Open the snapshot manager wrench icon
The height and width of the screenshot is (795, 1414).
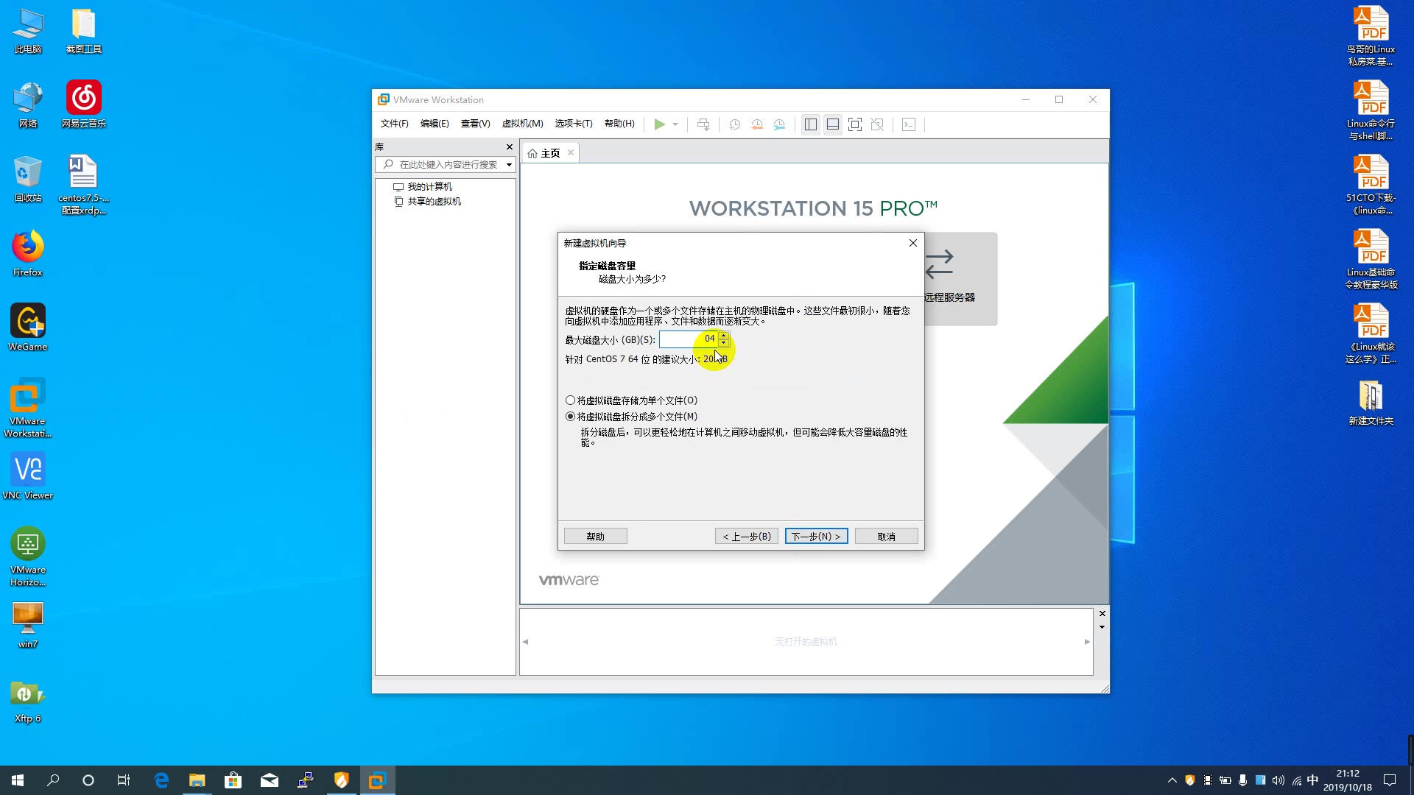point(779,124)
